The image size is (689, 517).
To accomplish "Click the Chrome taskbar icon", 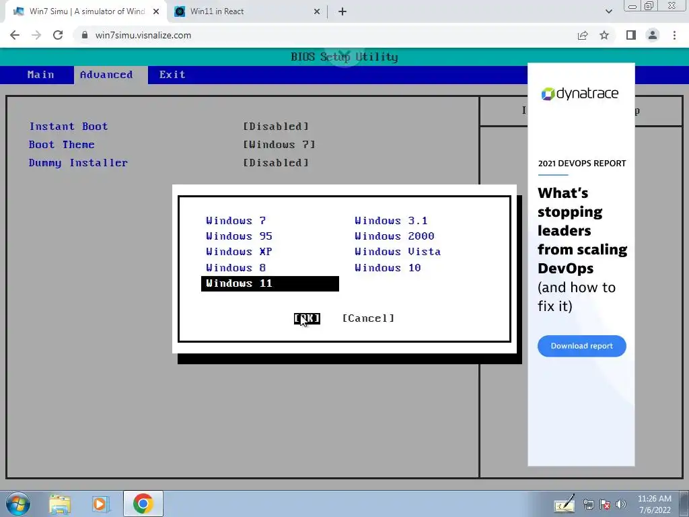I will click(143, 504).
